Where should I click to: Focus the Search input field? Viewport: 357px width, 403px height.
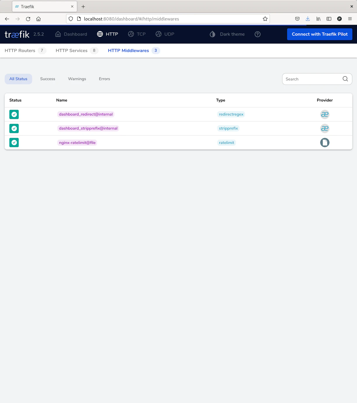(x=311, y=79)
